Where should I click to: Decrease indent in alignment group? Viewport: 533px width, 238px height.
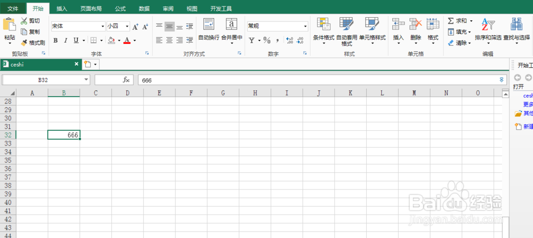pyautogui.click(x=190, y=26)
